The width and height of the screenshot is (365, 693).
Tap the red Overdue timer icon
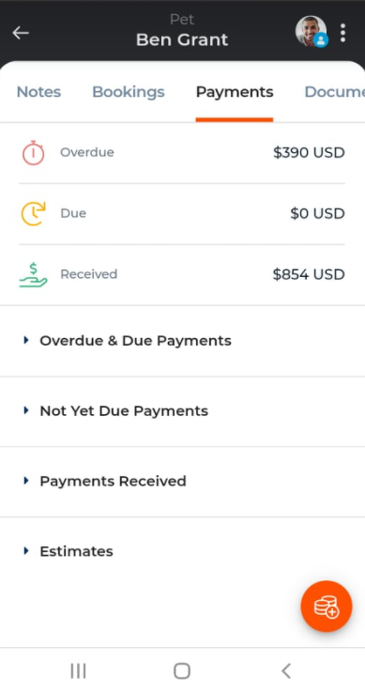pyautogui.click(x=33, y=152)
